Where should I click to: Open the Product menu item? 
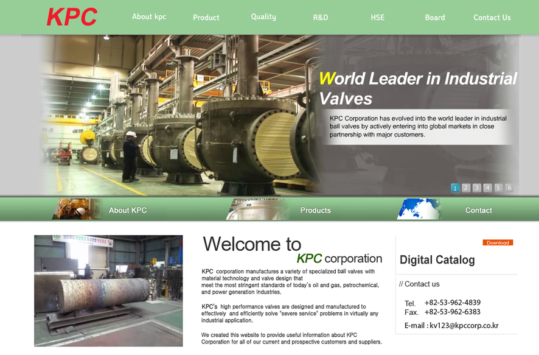[206, 17]
